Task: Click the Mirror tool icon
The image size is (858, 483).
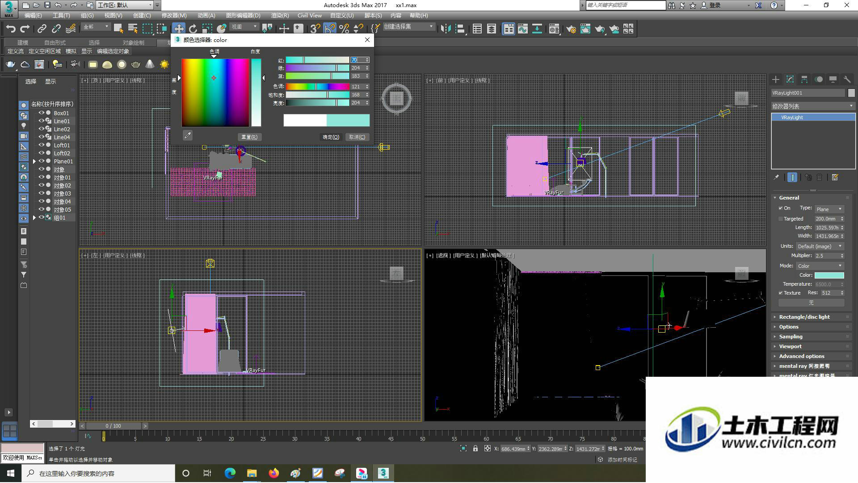Action: [446, 29]
